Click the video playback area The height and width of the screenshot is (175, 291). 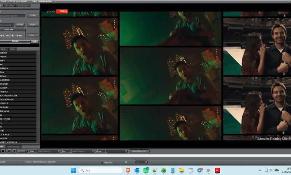(x=166, y=76)
